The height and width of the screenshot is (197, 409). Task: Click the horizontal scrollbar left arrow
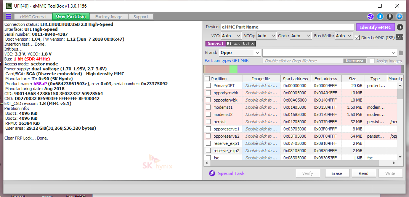click(207, 163)
